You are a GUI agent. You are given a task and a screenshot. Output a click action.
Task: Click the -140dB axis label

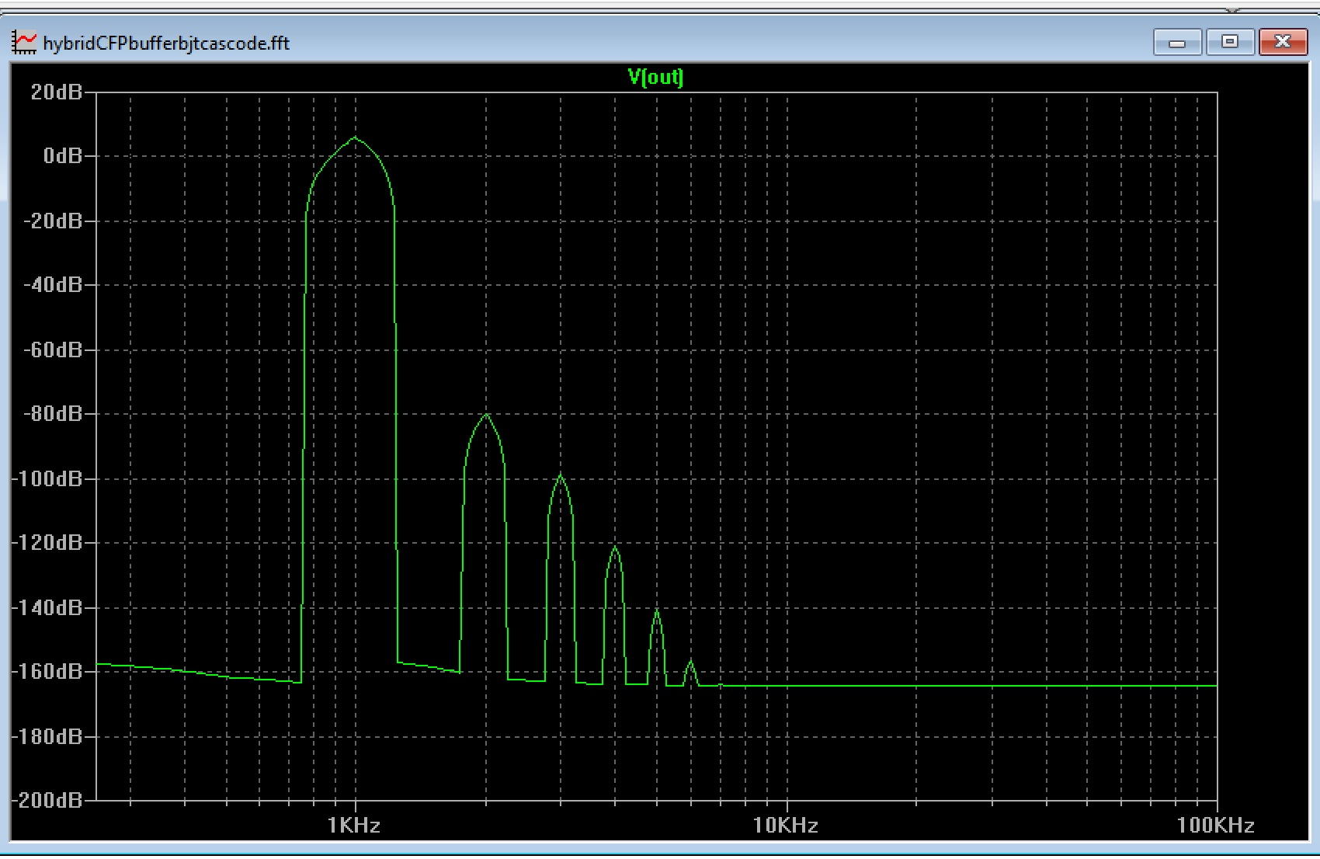pyautogui.click(x=47, y=607)
